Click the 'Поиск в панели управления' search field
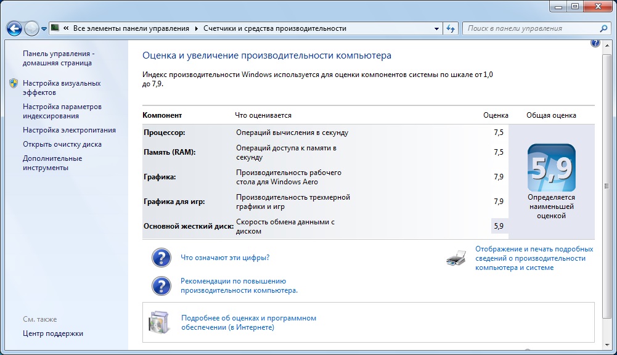 tap(530, 28)
